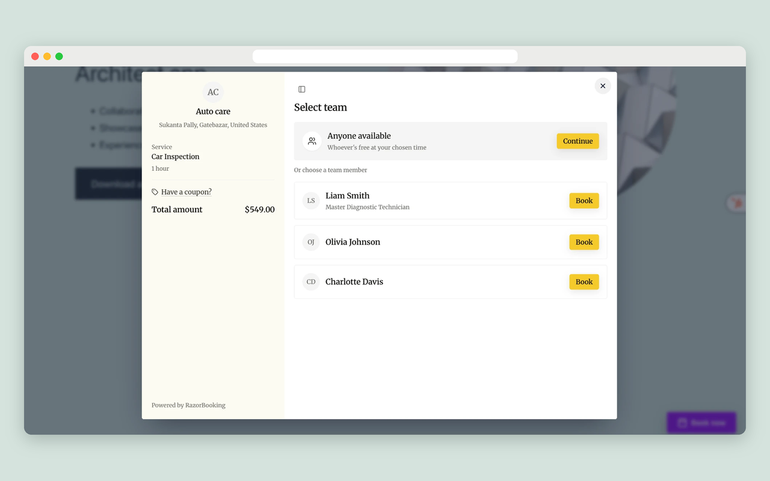Image resolution: width=770 pixels, height=481 pixels.
Task: Click the Sukanta Pally address text
Action: [213, 125]
